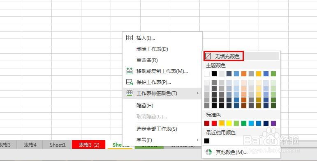Screen dimensions: 317x161
Task: Pick dark navy in standard colors
Action: coord(266,123)
